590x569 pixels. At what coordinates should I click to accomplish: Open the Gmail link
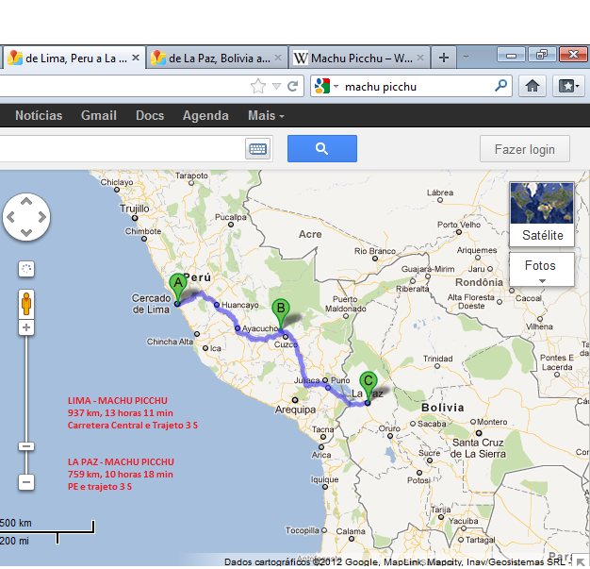coord(99,116)
